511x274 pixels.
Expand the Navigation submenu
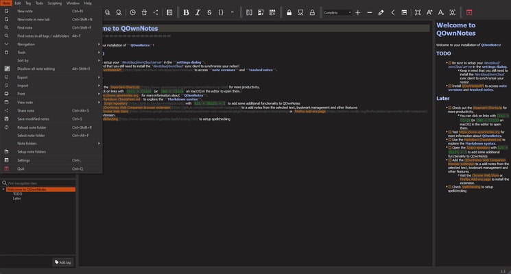(x=51, y=44)
